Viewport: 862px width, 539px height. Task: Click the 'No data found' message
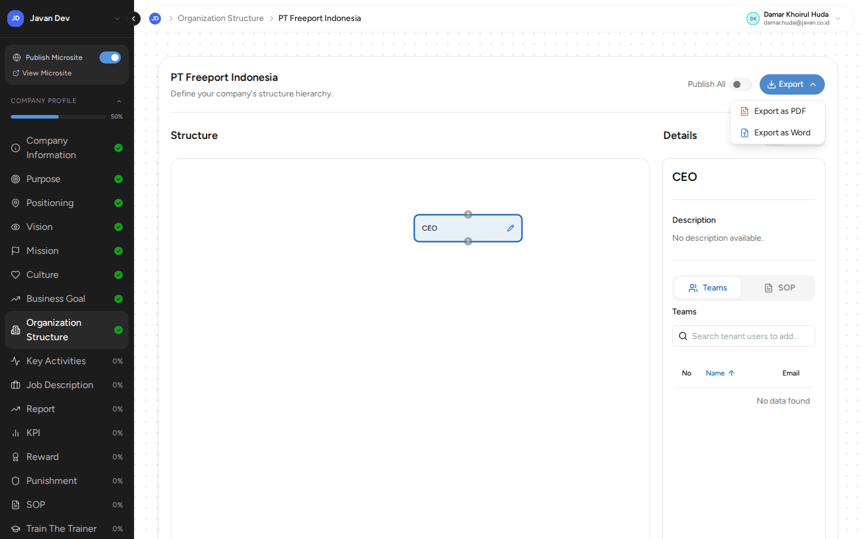click(x=783, y=401)
